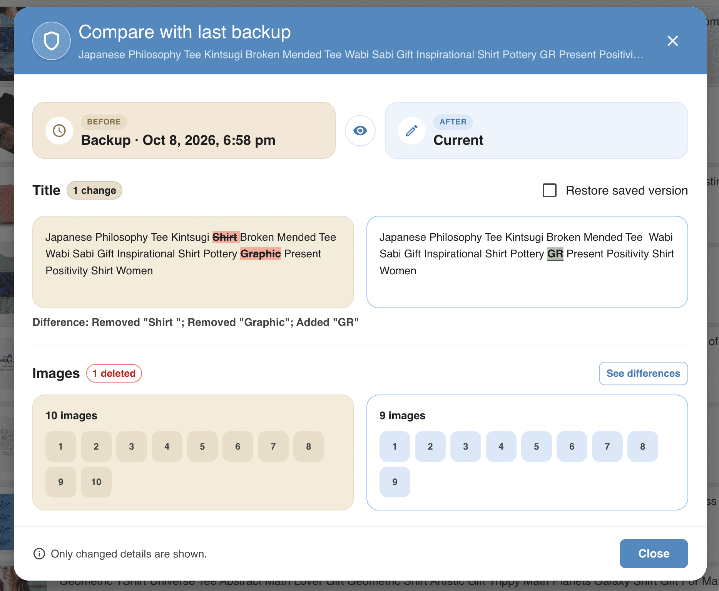Click the struck-through word Graphic

261,254
